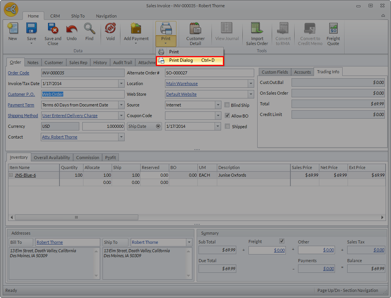Enable the Blind Ship checkbox
The image size is (391, 298).
[x=228, y=105]
